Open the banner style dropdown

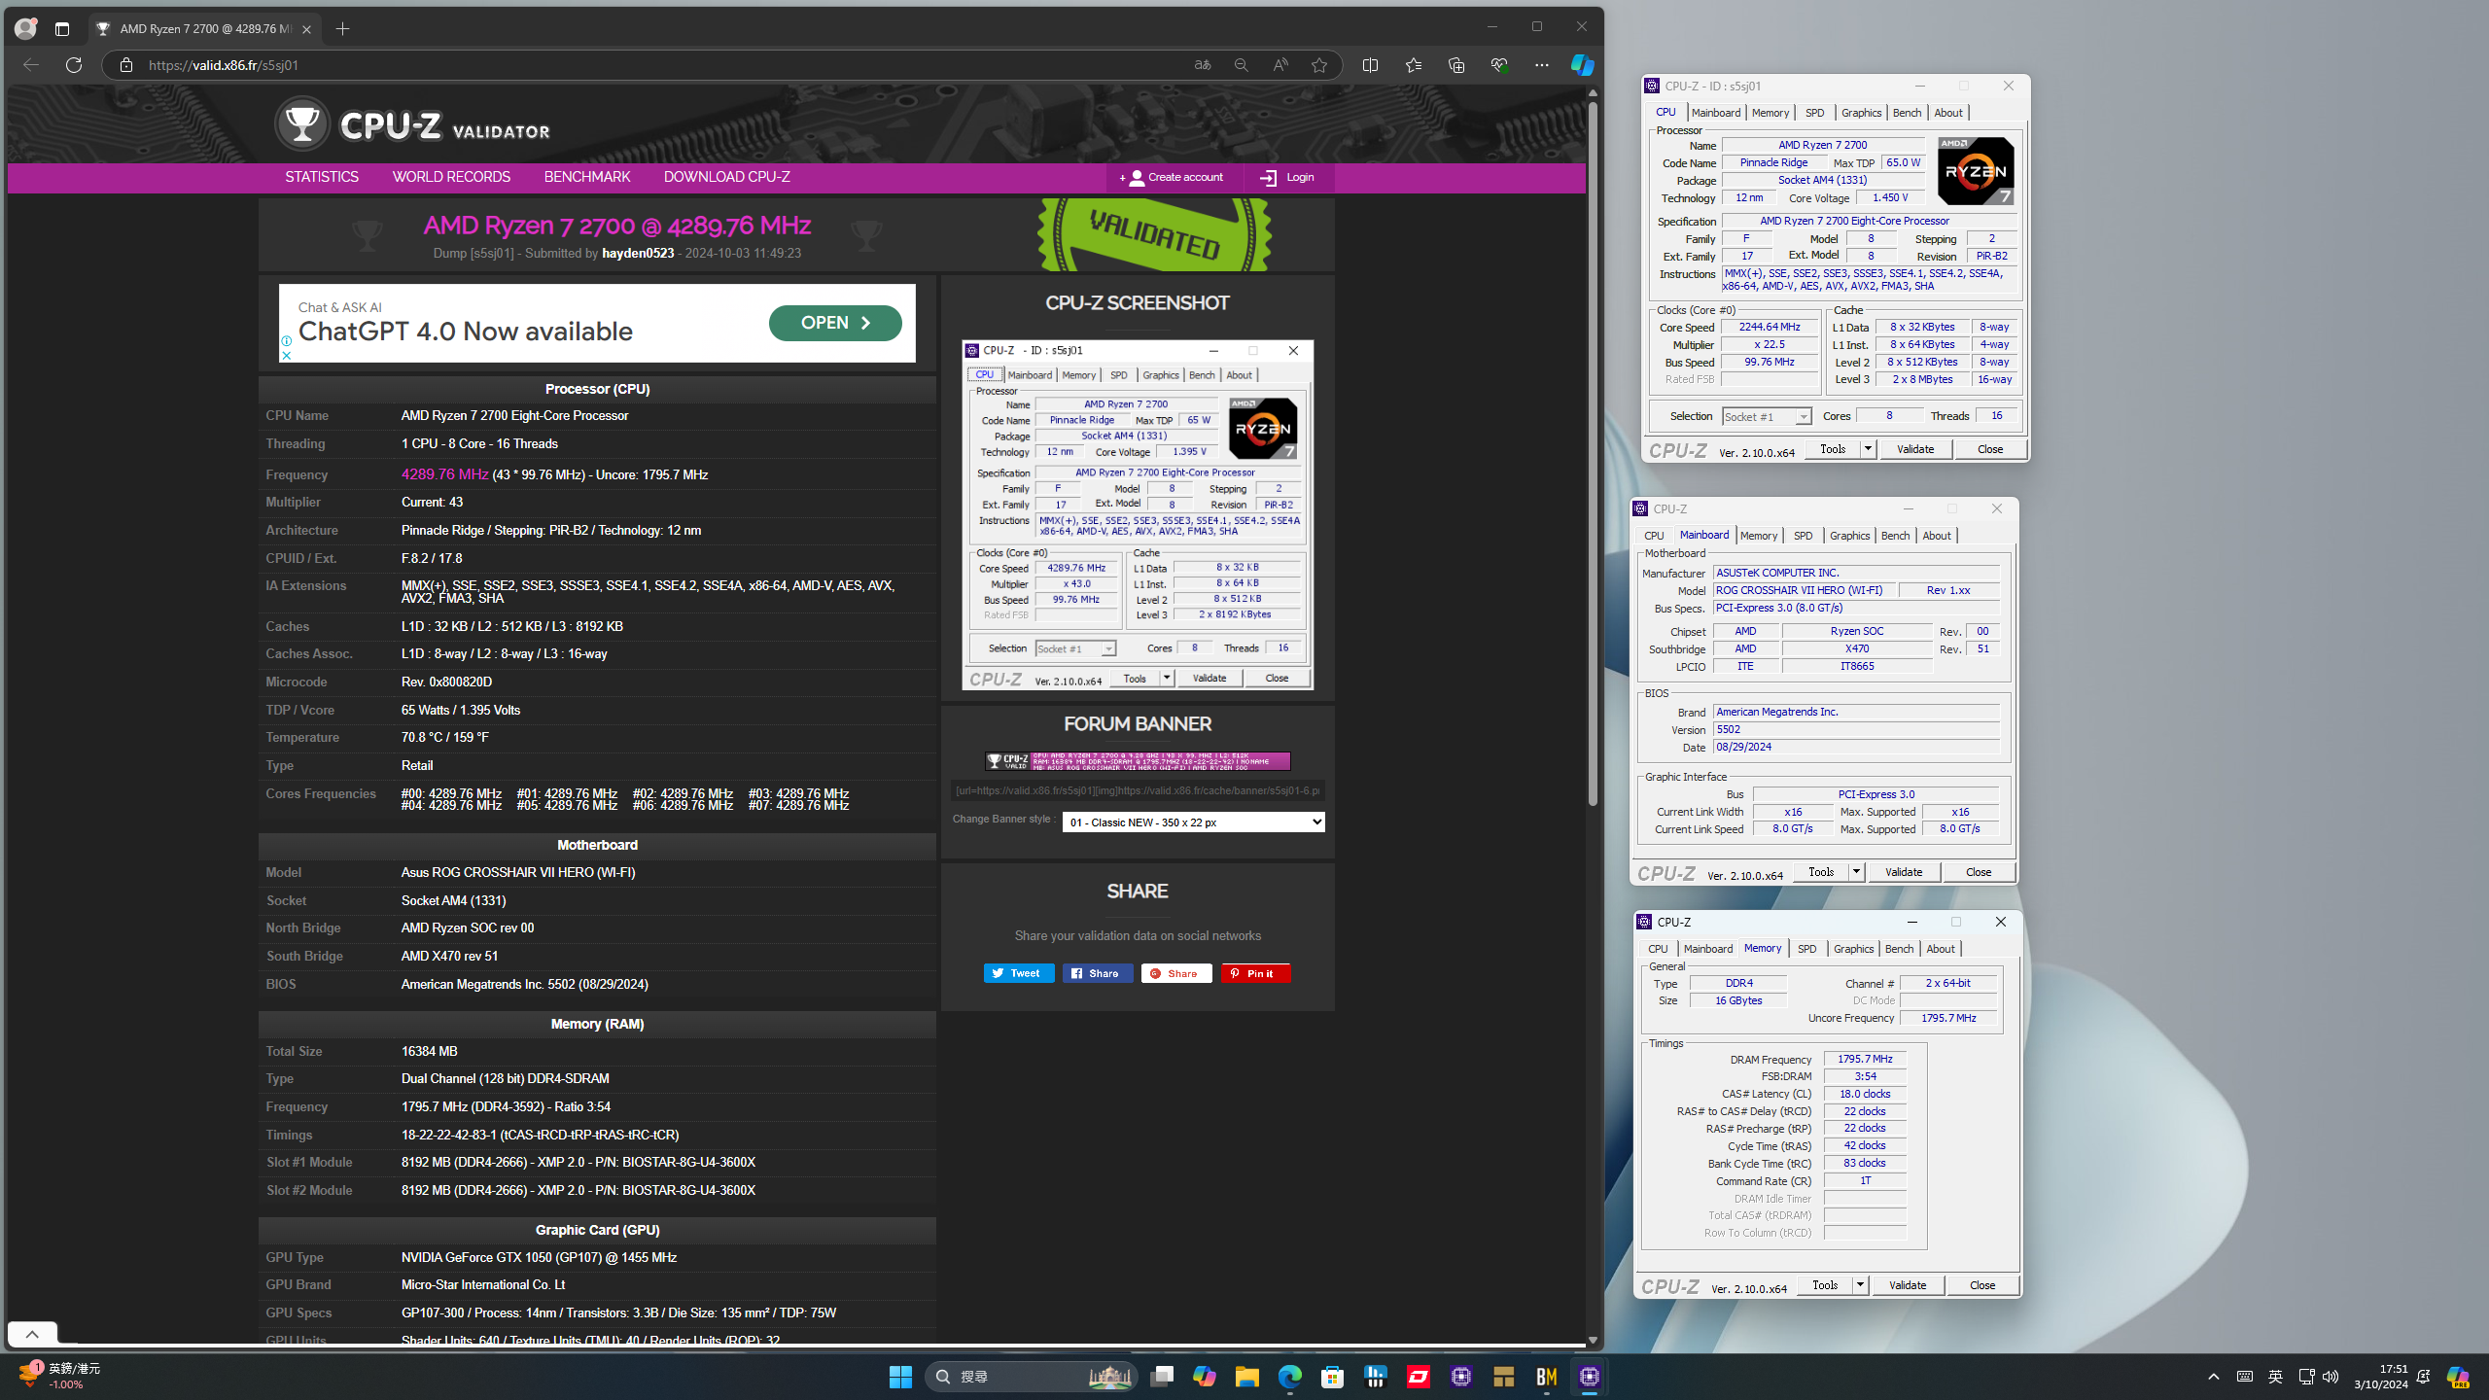(1193, 822)
